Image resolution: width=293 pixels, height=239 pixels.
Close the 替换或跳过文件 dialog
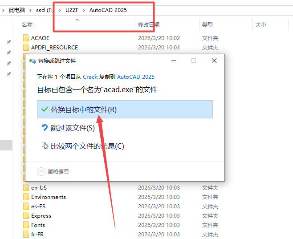pyautogui.click(x=214, y=61)
